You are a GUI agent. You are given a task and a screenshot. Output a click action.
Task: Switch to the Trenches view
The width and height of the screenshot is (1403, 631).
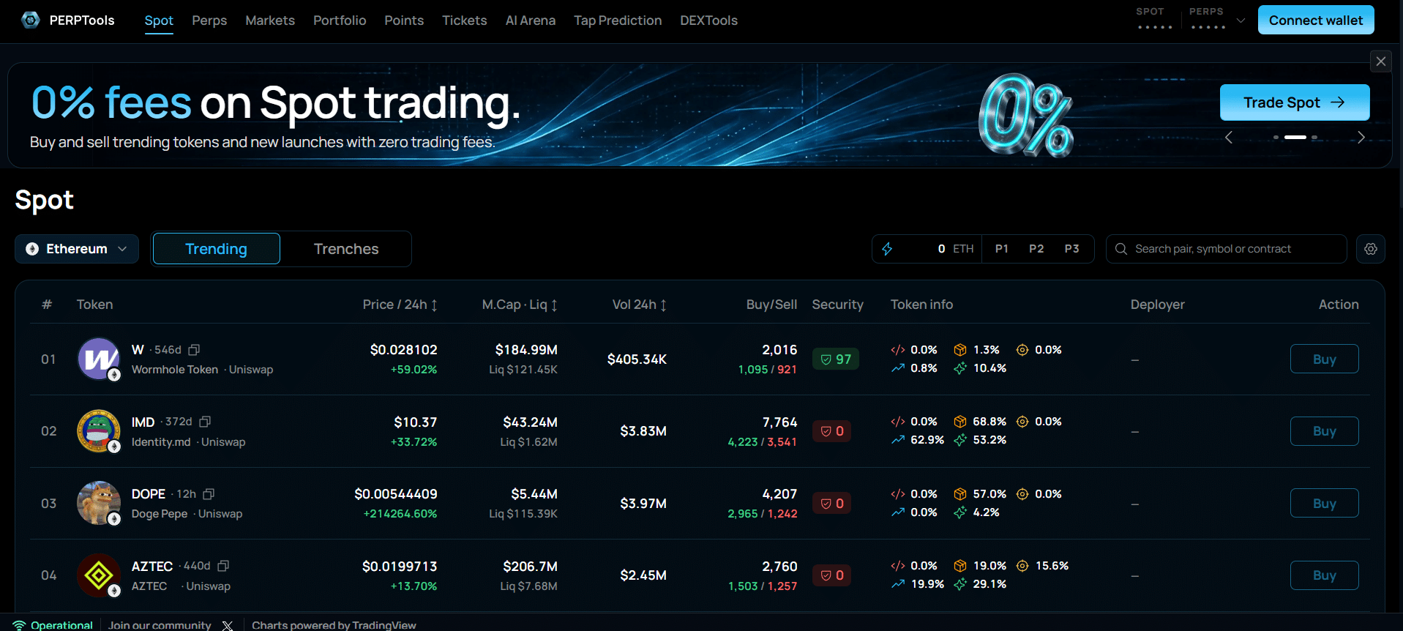(346, 249)
